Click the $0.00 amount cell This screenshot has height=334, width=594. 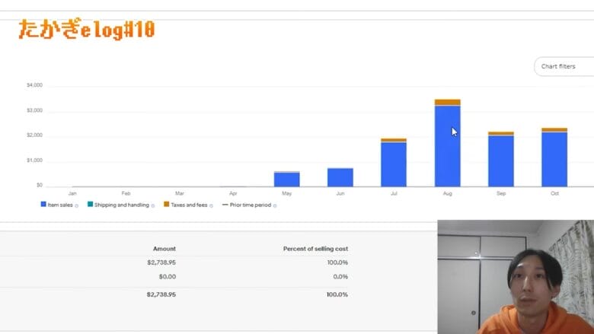pyautogui.click(x=168, y=276)
